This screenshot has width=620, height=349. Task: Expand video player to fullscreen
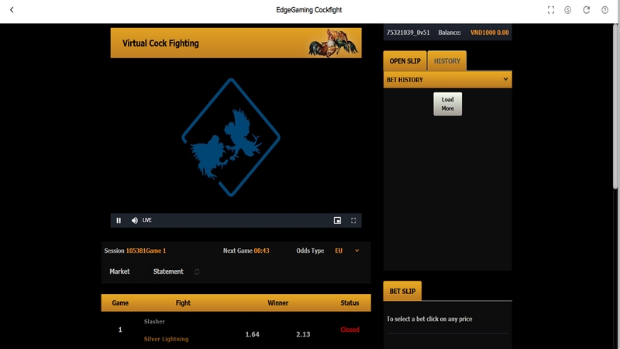354,220
